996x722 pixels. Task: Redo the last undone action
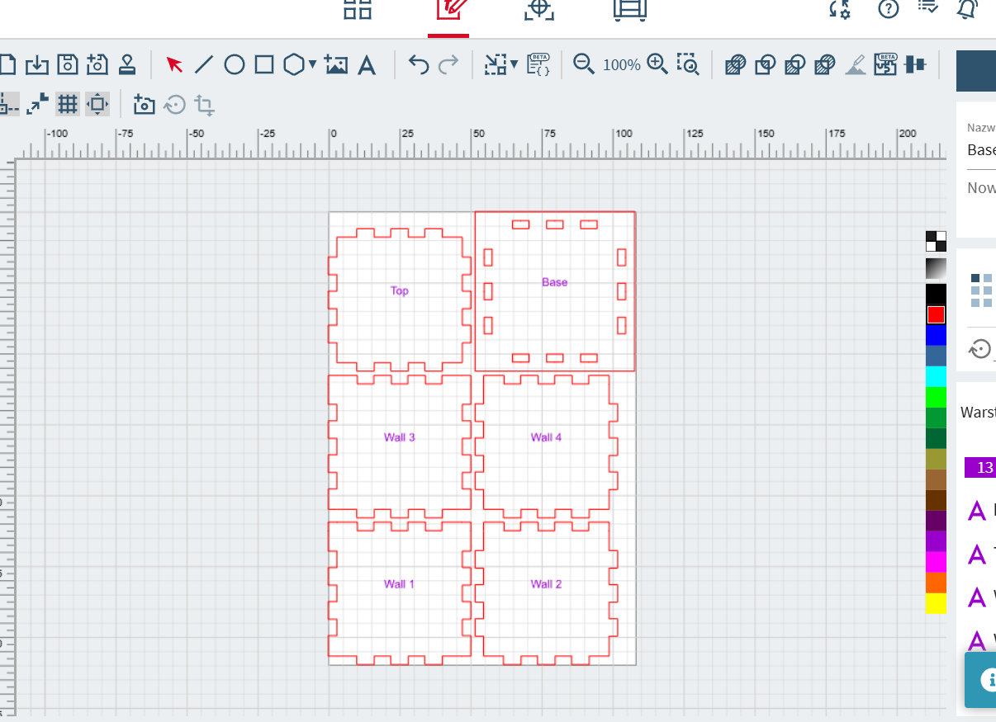point(448,64)
